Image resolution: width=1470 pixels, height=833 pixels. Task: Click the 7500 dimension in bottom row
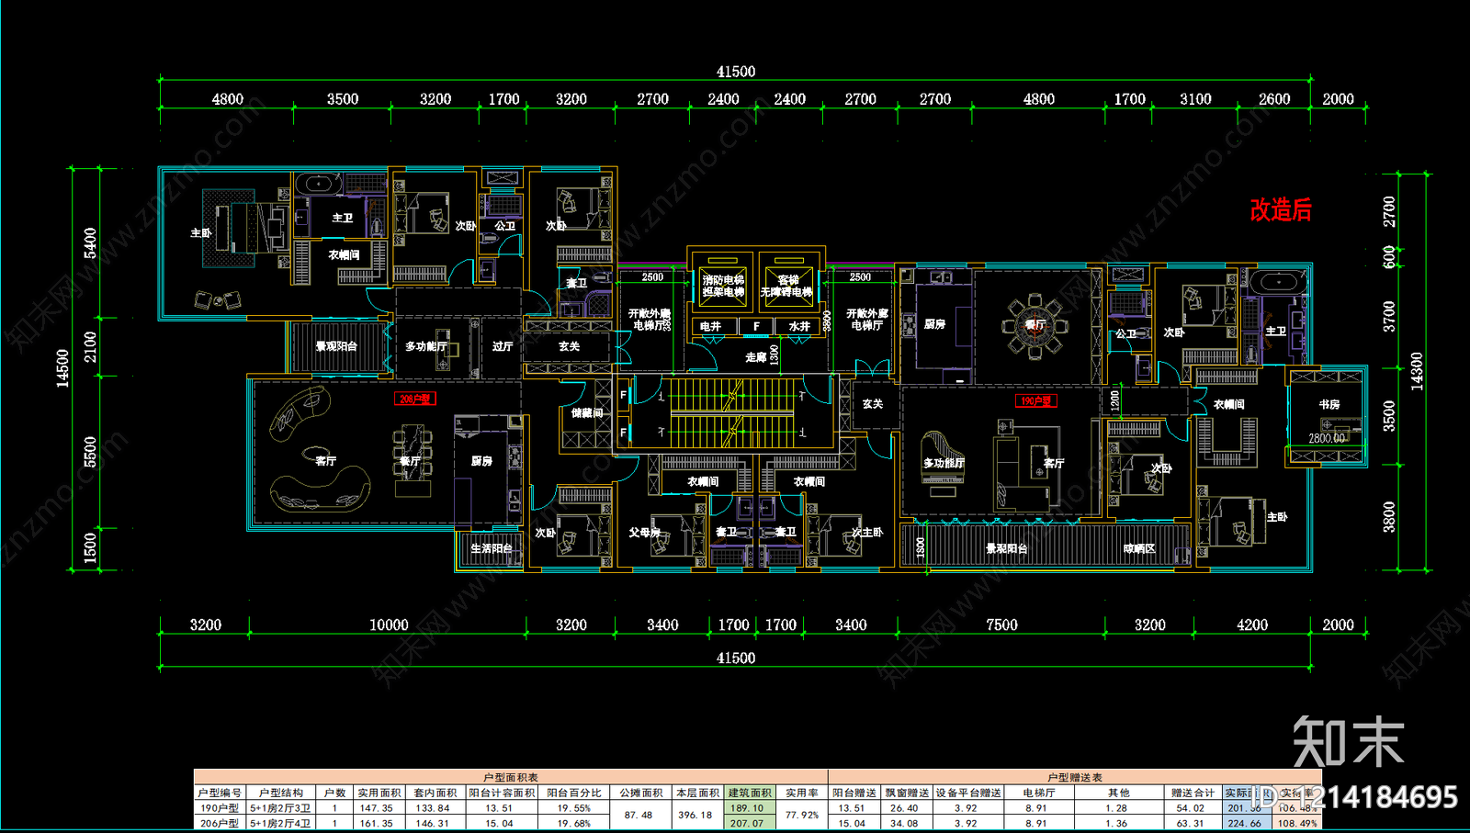pyautogui.click(x=1001, y=625)
